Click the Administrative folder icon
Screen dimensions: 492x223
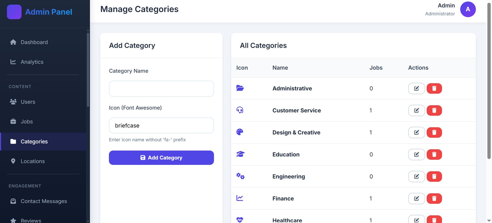240,88
